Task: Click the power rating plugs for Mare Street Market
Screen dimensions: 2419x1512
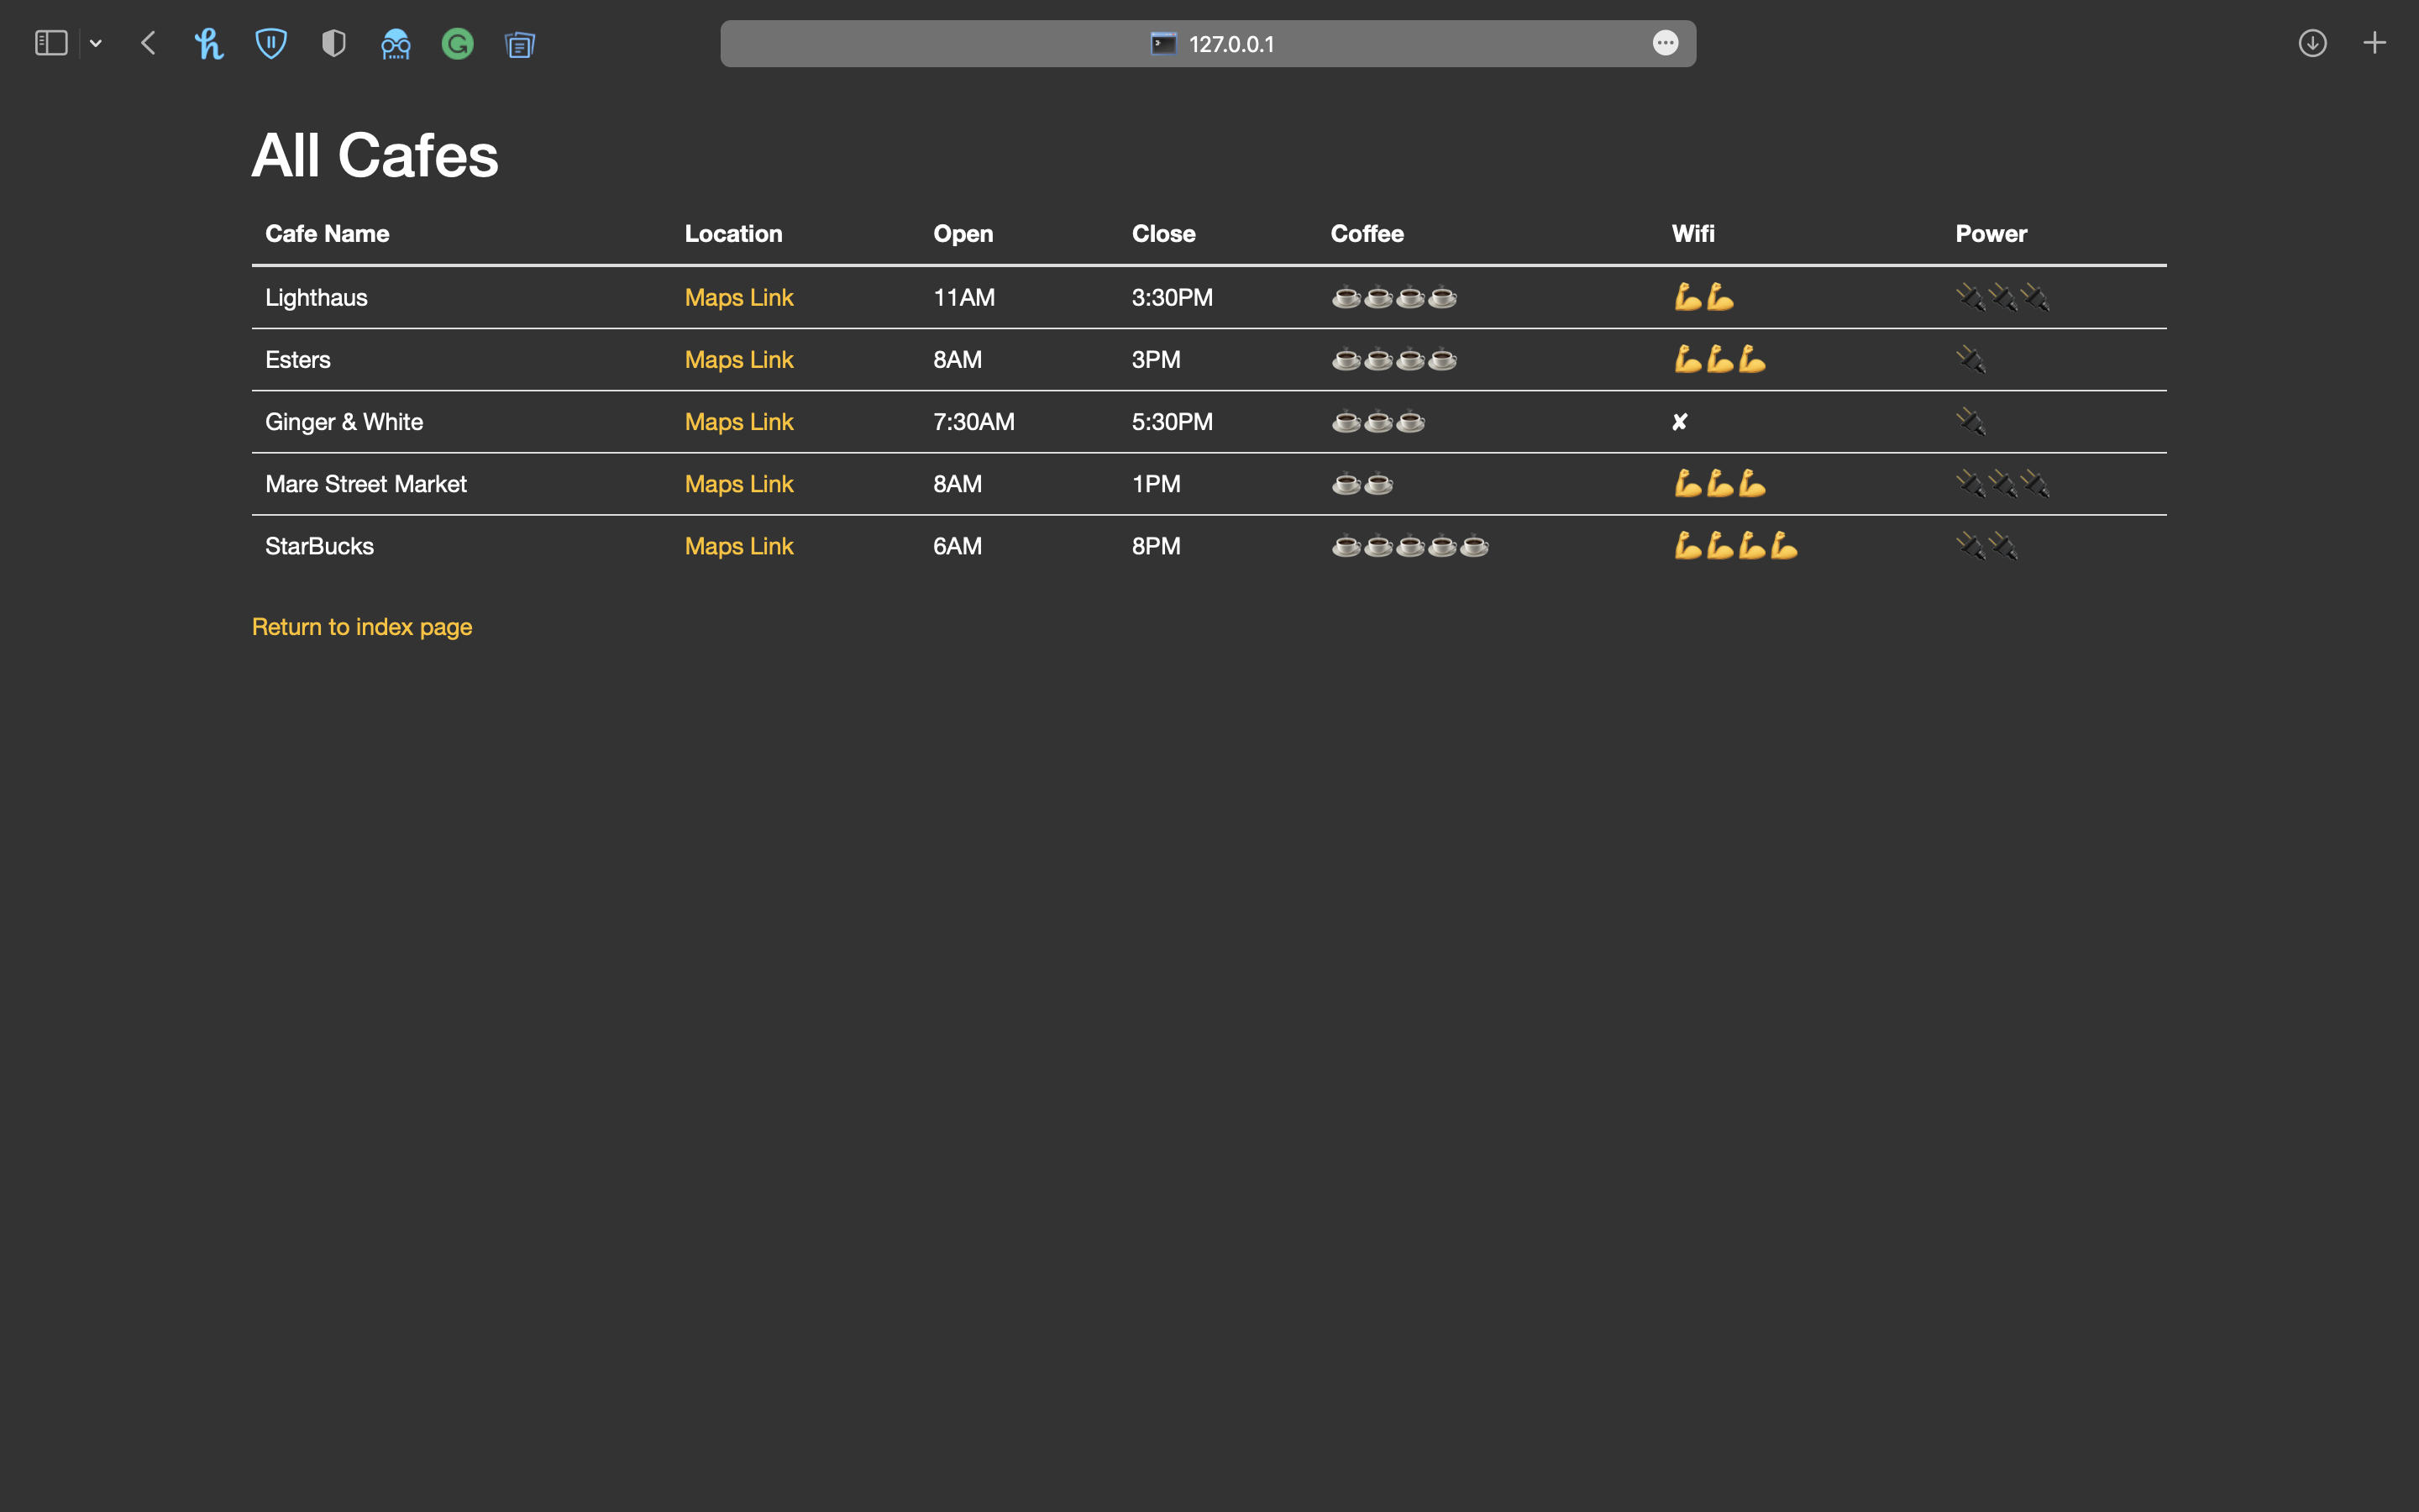Action: pyautogui.click(x=2002, y=483)
